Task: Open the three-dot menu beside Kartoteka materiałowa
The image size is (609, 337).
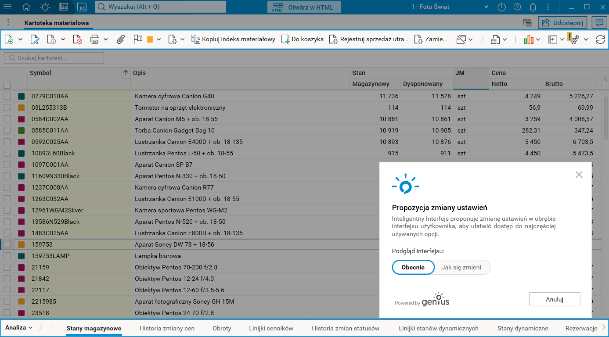Action: coord(8,22)
